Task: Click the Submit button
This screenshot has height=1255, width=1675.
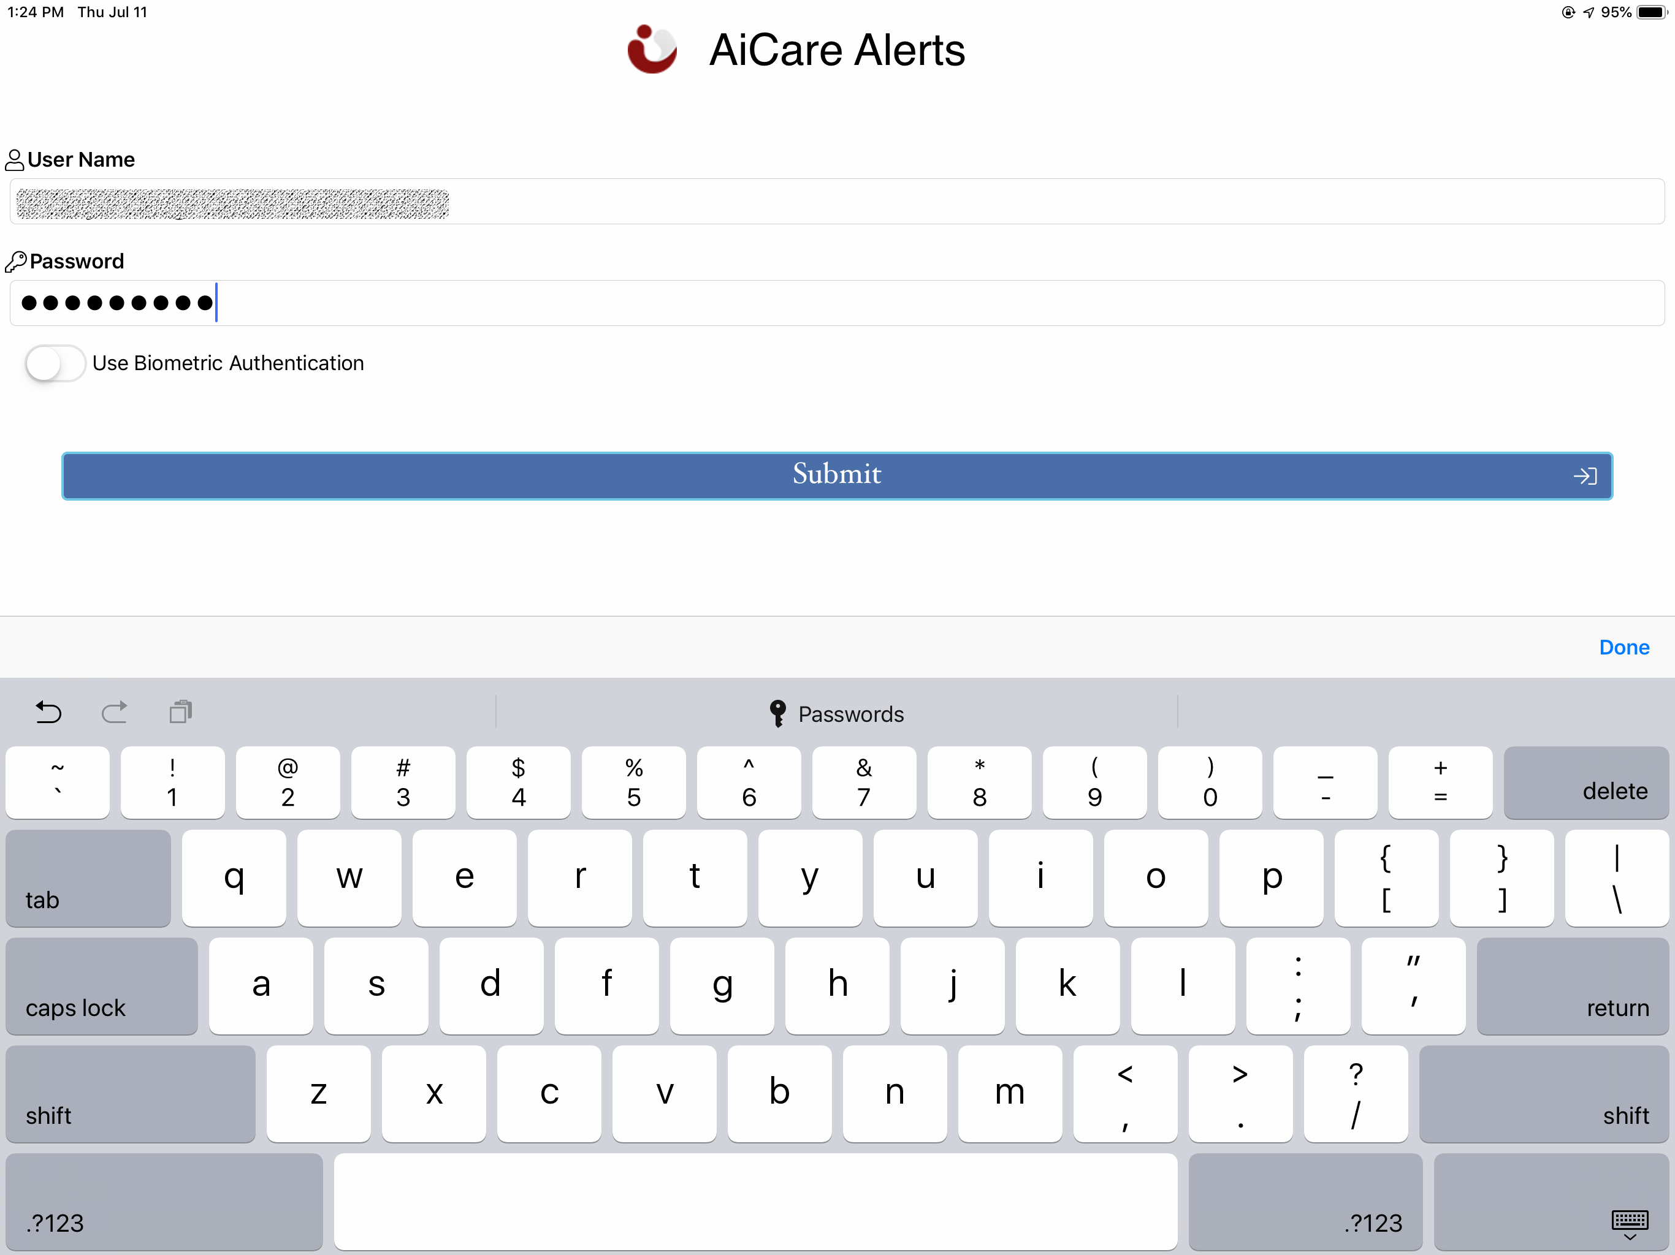Action: (x=837, y=476)
